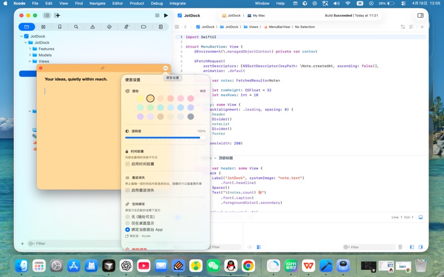444x277 pixels.
Task: Open the related items grid icon
Action: click(x=176, y=27)
